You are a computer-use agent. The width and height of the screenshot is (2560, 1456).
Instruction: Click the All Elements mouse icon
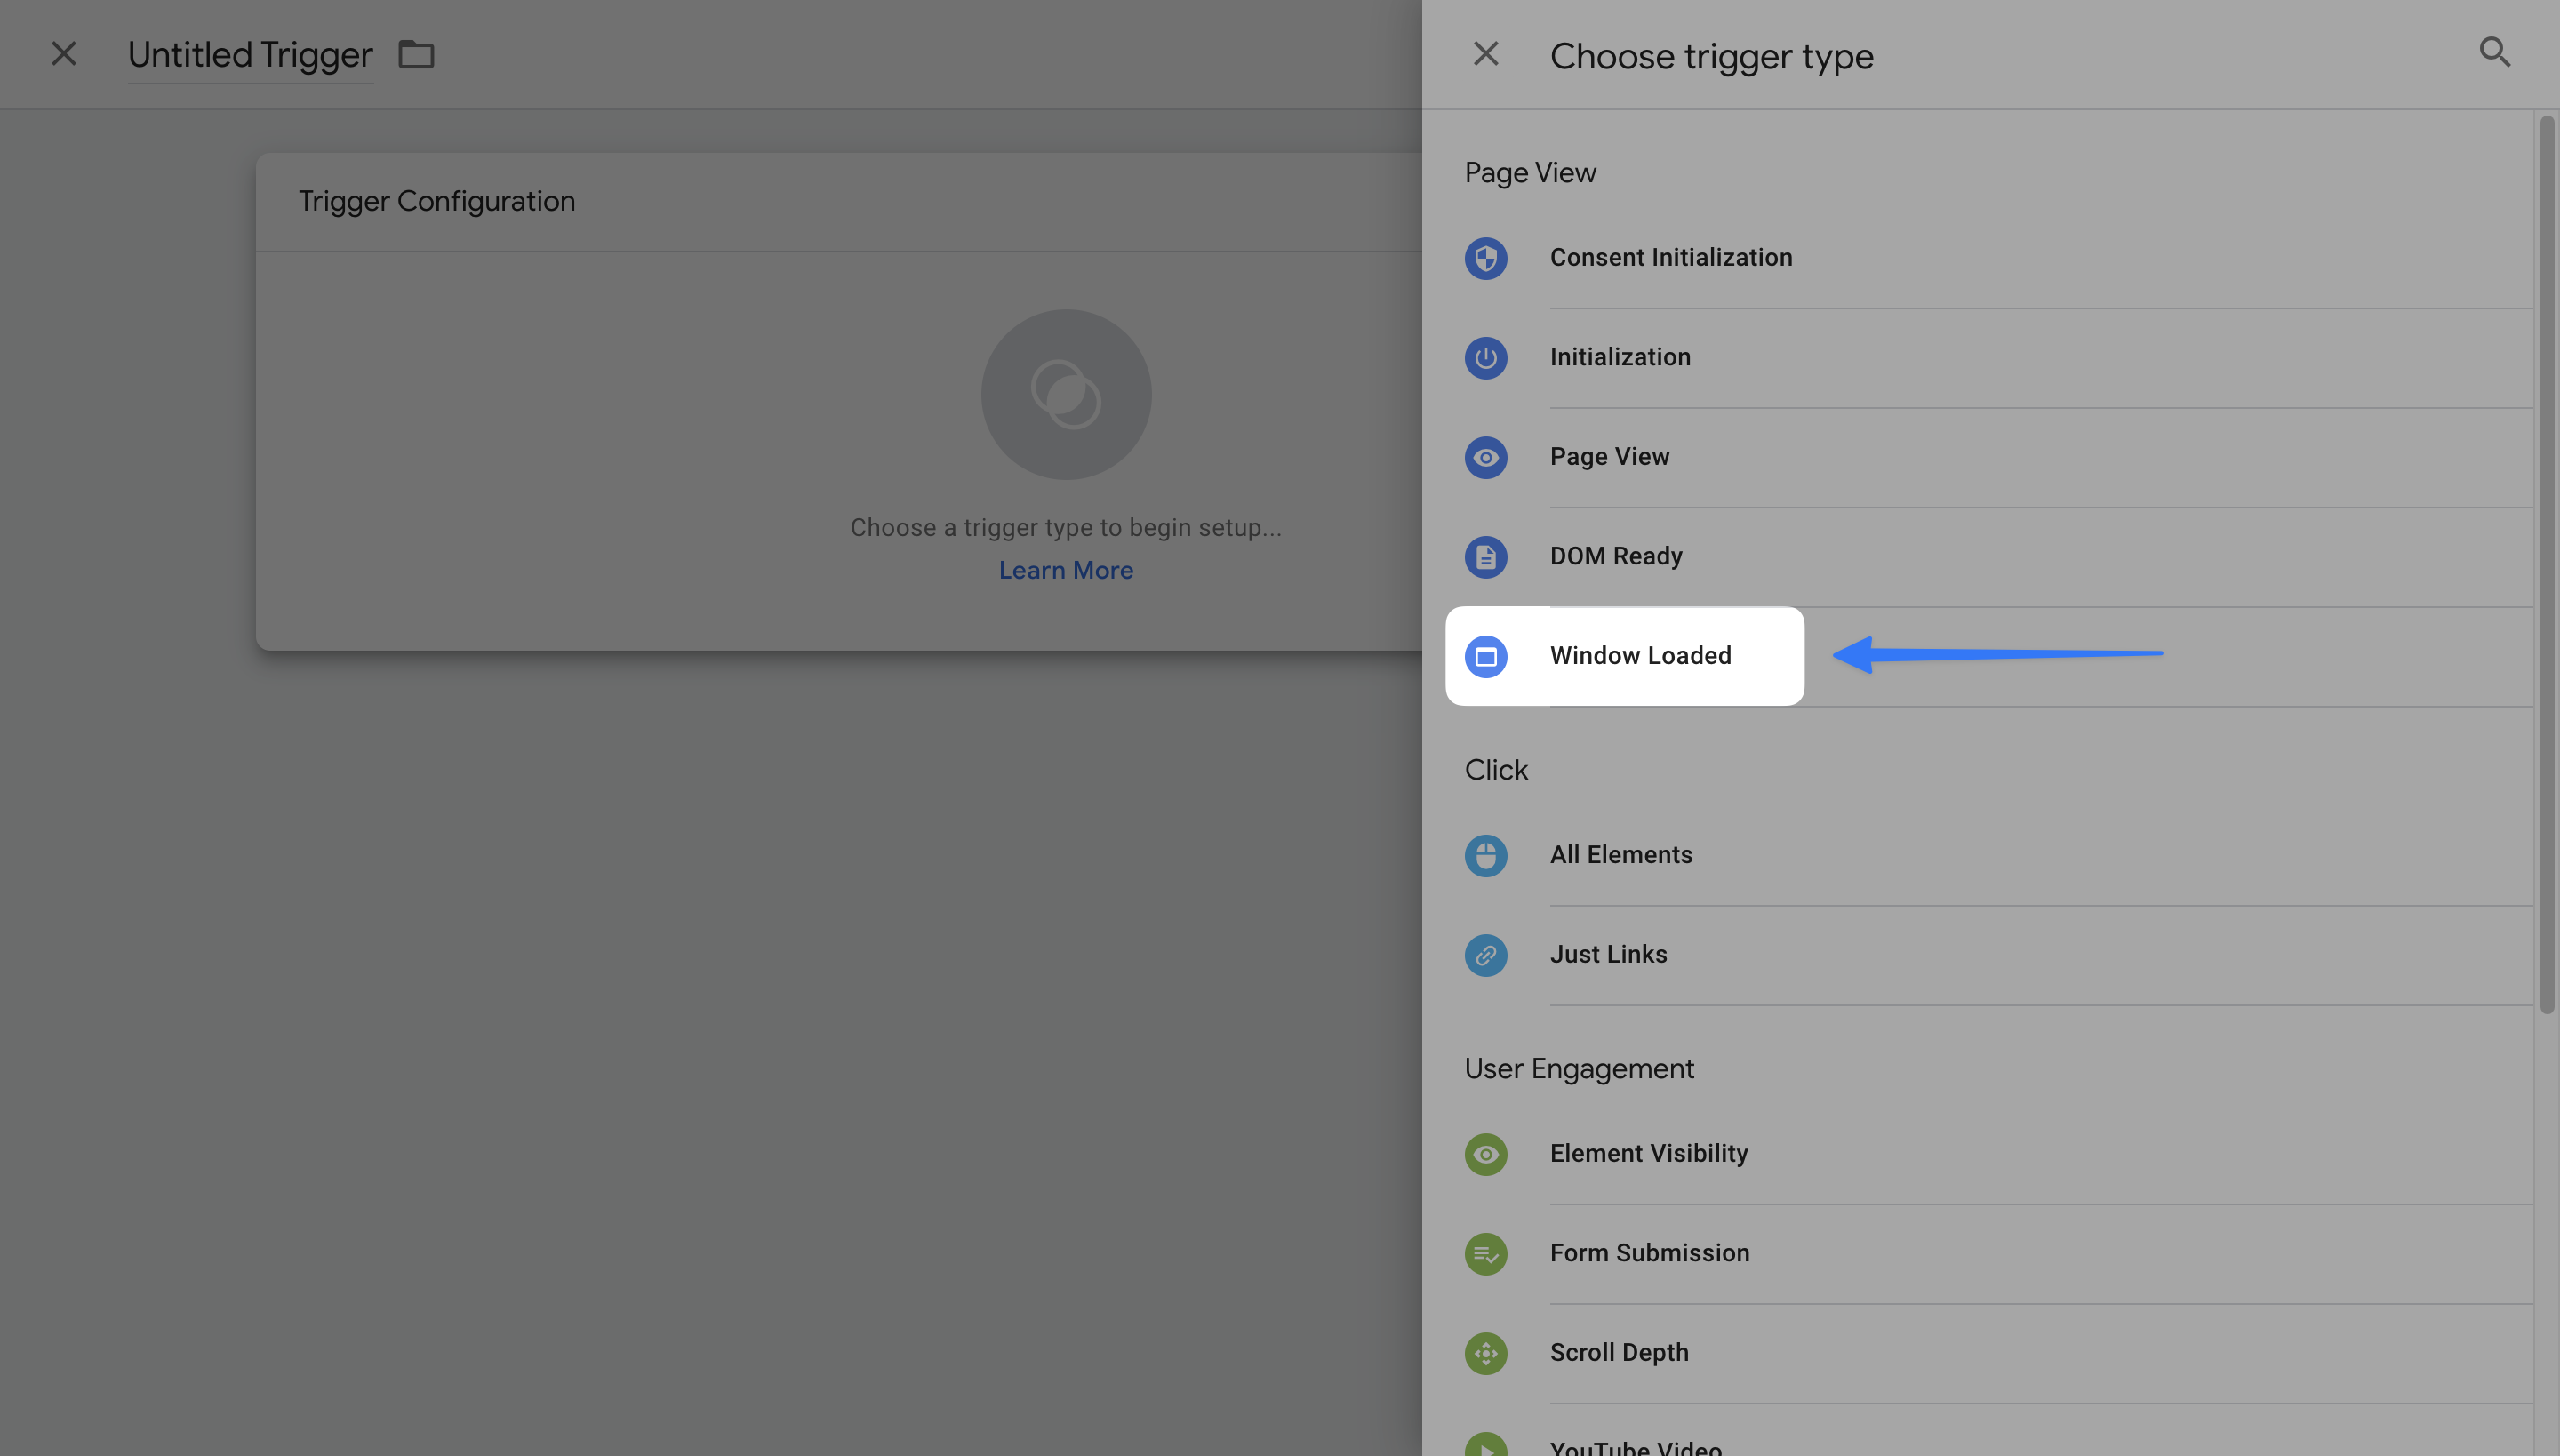[x=1485, y=855]
